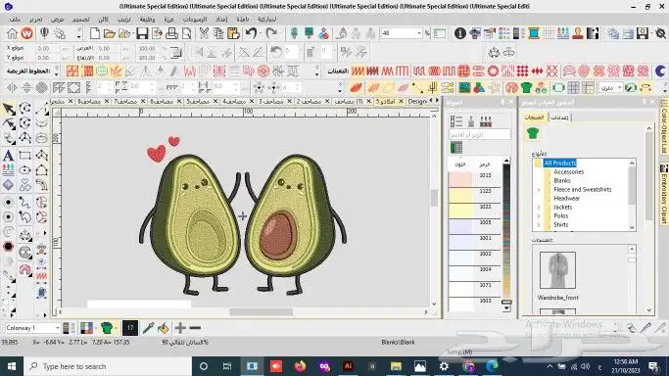The image size is (669, 376).
Task: Cut the selection with the scissors icon
Action: tap(204, 33)
